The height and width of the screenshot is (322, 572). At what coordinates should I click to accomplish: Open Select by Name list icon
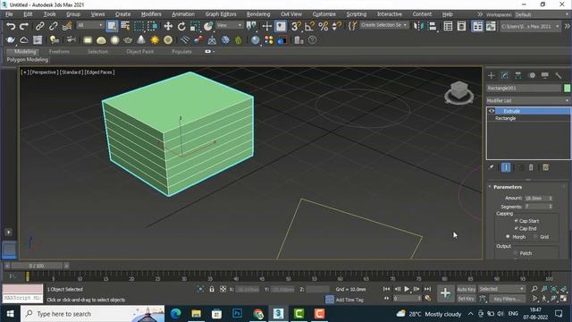point(125,26)
